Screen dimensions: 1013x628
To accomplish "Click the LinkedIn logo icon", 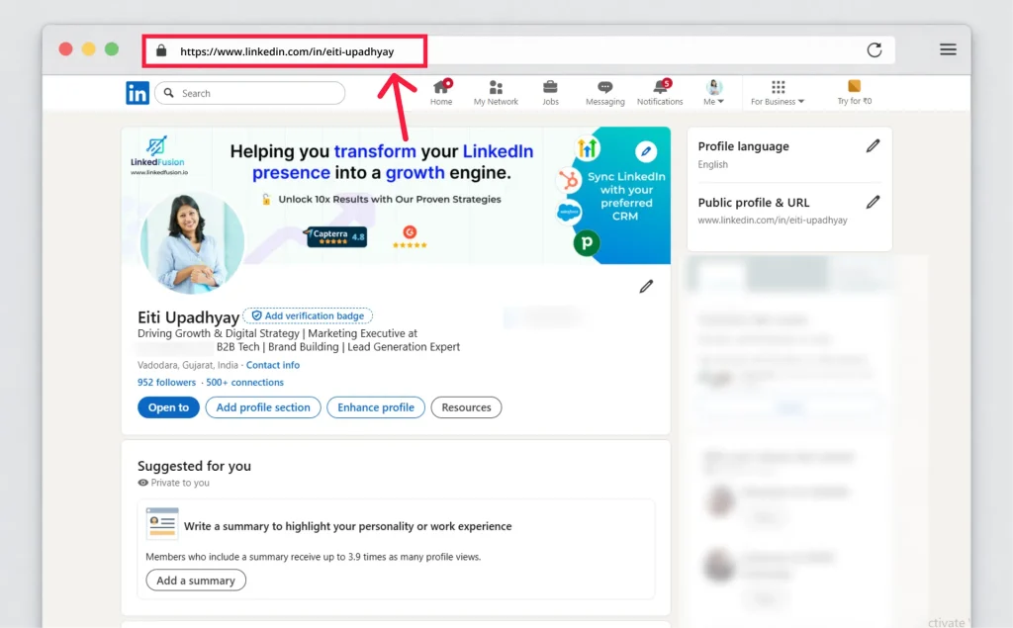I will [137, 93].
